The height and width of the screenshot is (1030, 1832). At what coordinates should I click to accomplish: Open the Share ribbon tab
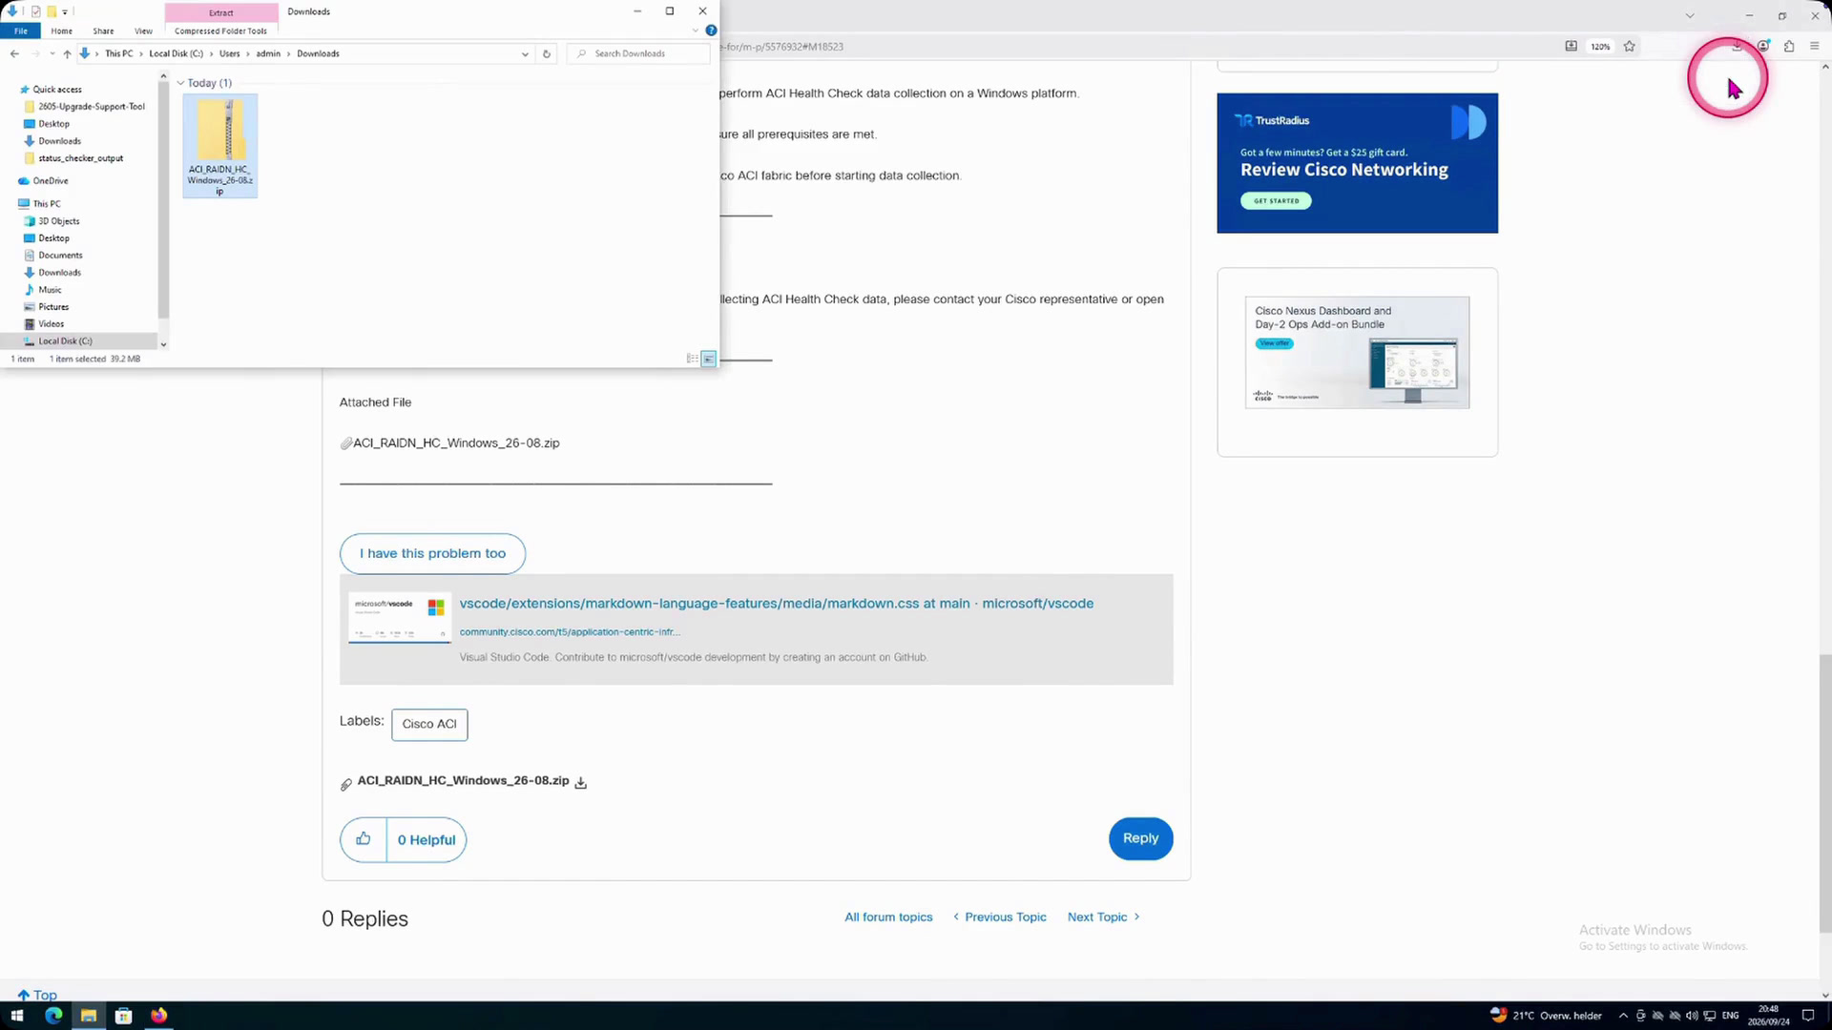point(103,31)
